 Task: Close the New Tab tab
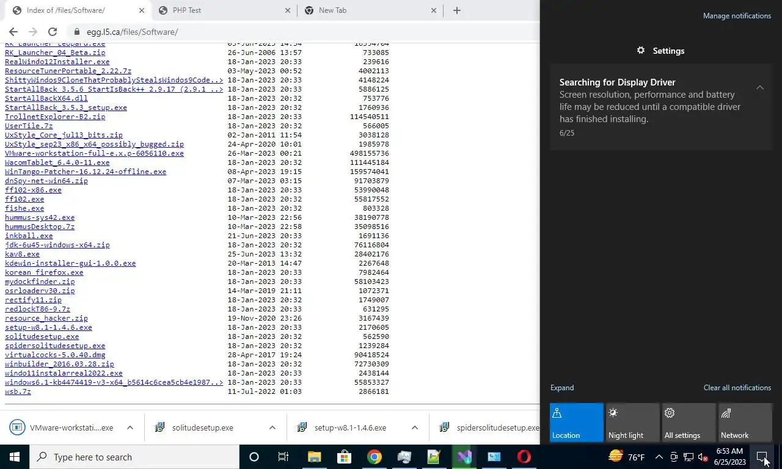pos(434,10)
